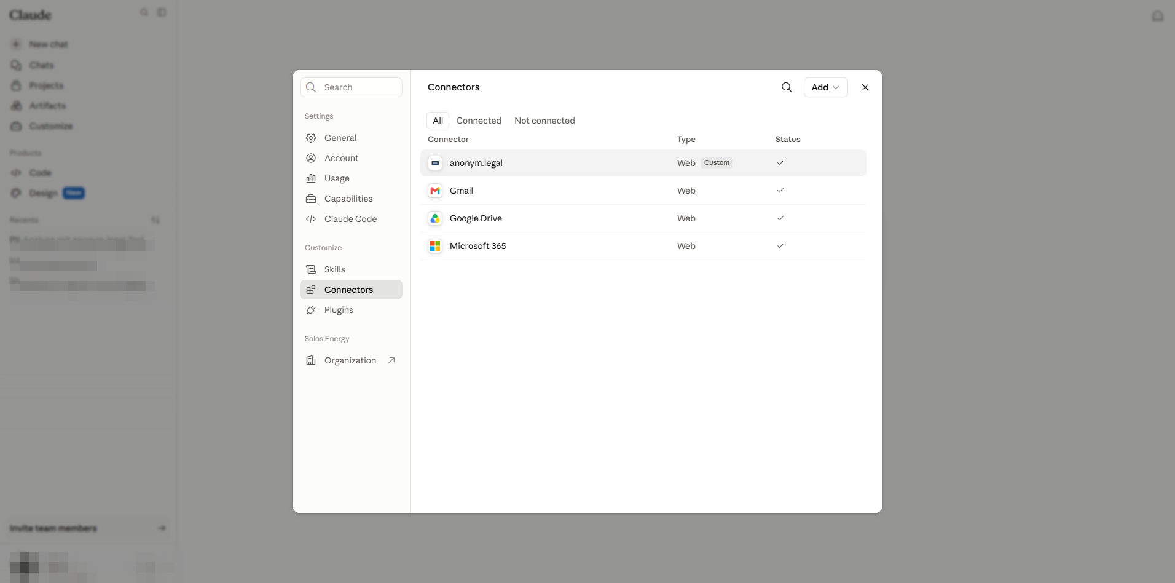The height and width of the screenshot is (583, 1175).
Task: Search connectors with magnifier icon
Action: tap(787, 87)
